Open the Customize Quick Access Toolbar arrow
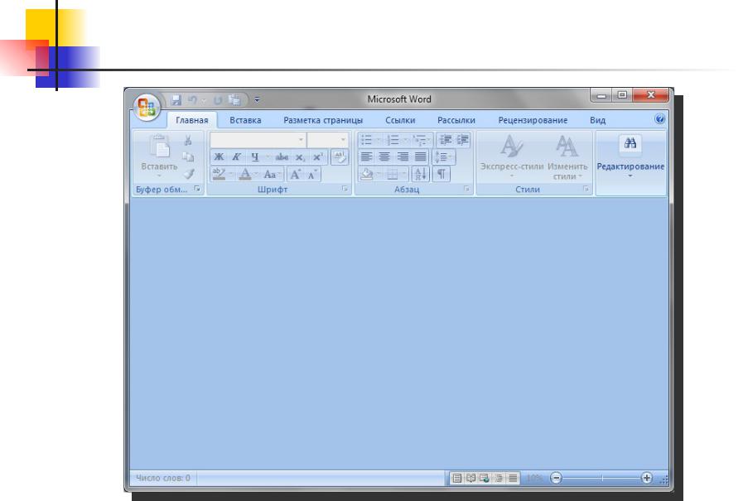The image size is (743, 501). pos(257,99)
